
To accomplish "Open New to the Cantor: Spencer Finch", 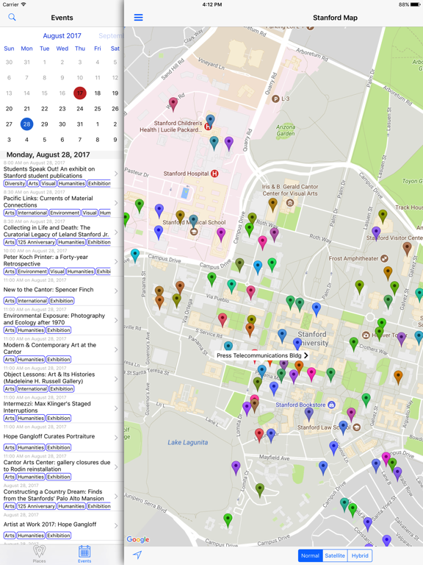I will tap(62, 291).
